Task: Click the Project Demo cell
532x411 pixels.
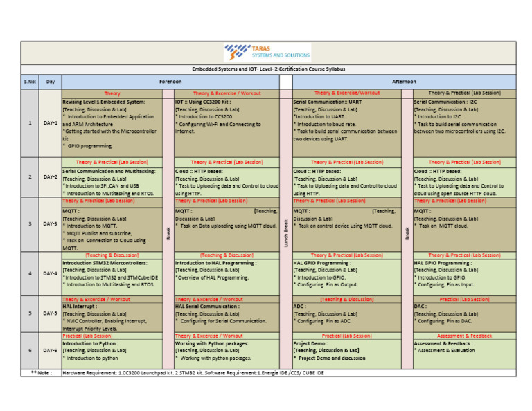Action: pyautogui.click(x=346, y=351)
